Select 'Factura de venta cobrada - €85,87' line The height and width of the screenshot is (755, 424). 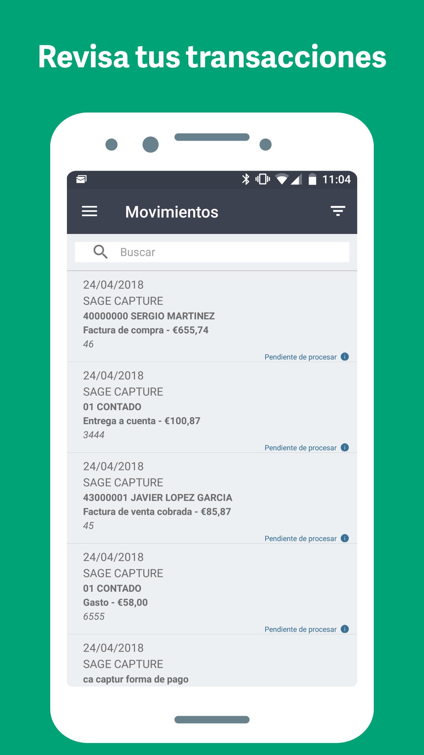click(x=157, y=512)
